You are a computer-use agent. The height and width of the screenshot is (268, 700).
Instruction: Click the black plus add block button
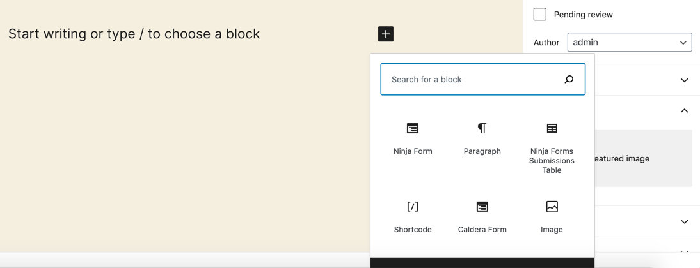386,34
